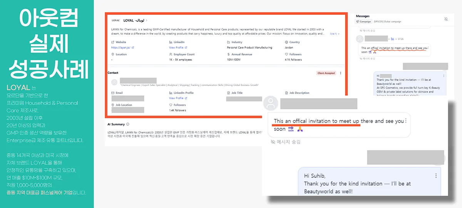Open the three-dot menu on the enlarged Hi Suhib reply
The height and width of the screenshot is (208, 462).
(436, 176)
